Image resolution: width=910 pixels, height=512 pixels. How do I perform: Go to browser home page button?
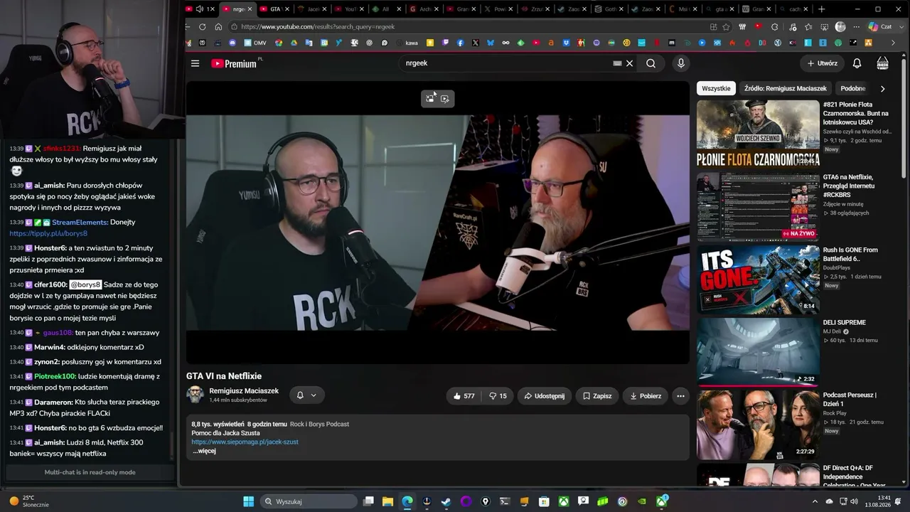(x=218, y=27)
